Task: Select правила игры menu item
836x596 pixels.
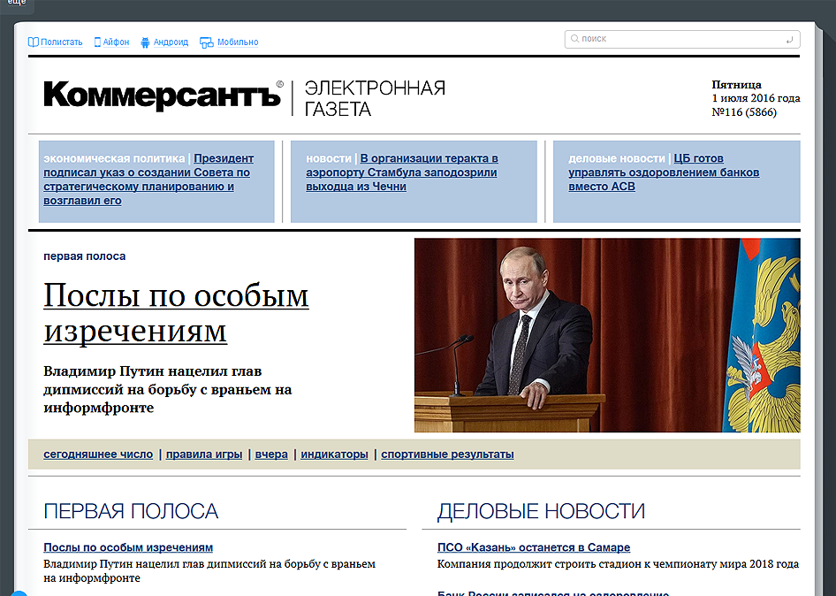Action: 204,455
